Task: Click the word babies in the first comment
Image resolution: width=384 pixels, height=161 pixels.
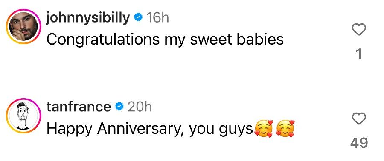Action: tap(260, 39)
